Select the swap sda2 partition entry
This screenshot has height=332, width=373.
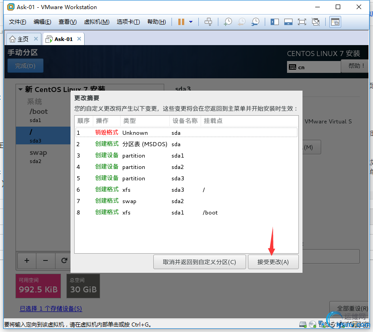coord(43,156)
